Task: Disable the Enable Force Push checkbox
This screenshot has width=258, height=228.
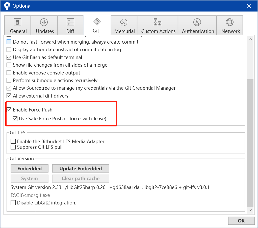Action: tap(9, 110)
